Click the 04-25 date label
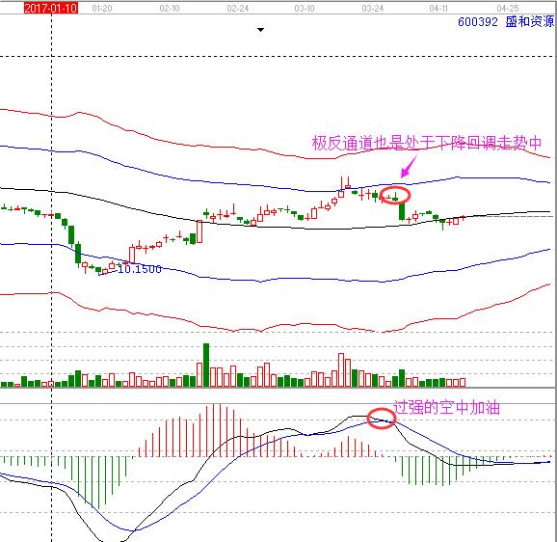 pyautogui.click(x=508, y=8)
